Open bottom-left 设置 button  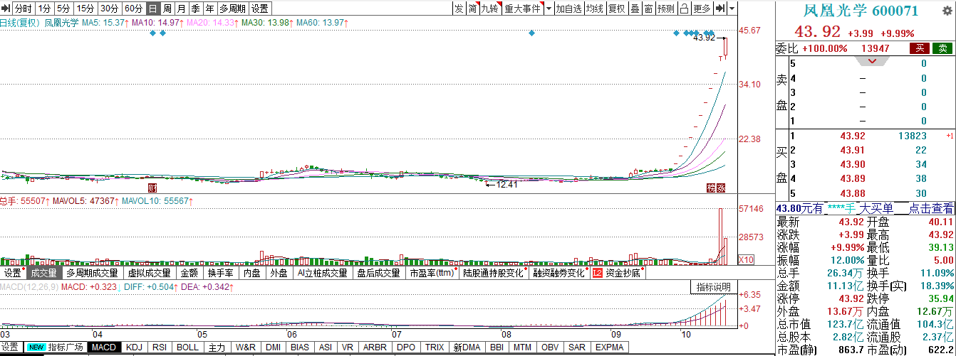tap(10, 347)
